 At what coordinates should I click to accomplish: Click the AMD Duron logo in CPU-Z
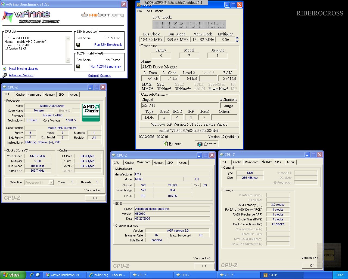(91, 112)
